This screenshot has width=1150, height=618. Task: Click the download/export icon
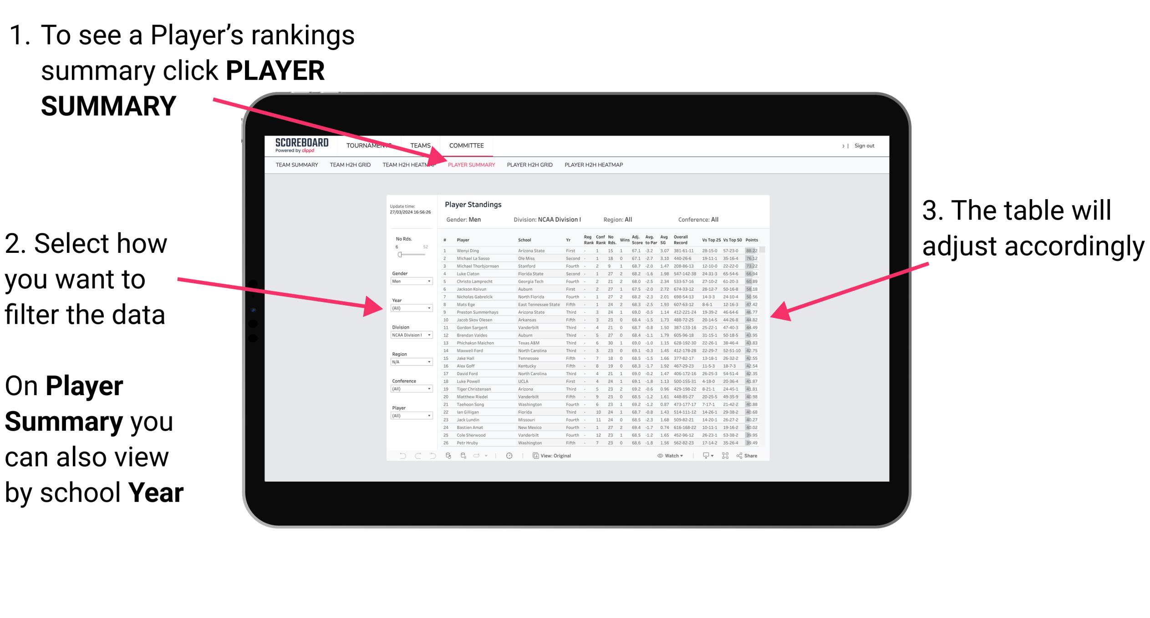pyautogui.click(x=702, y=456)
